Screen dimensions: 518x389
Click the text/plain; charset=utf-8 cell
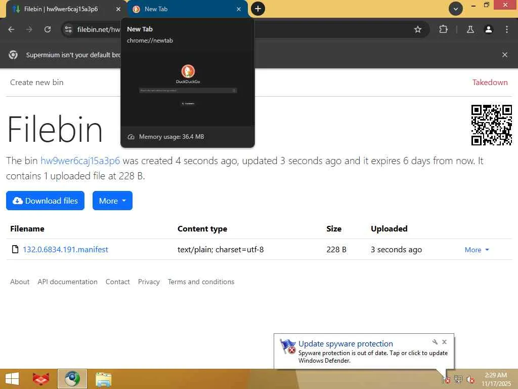tap(221, 249)
